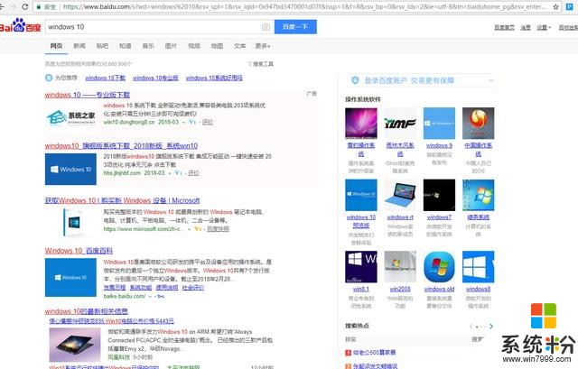The width and height of the screenshot is (578, 369).
Task: Open the laptop news thumbnail
Action: pos(75,345)
